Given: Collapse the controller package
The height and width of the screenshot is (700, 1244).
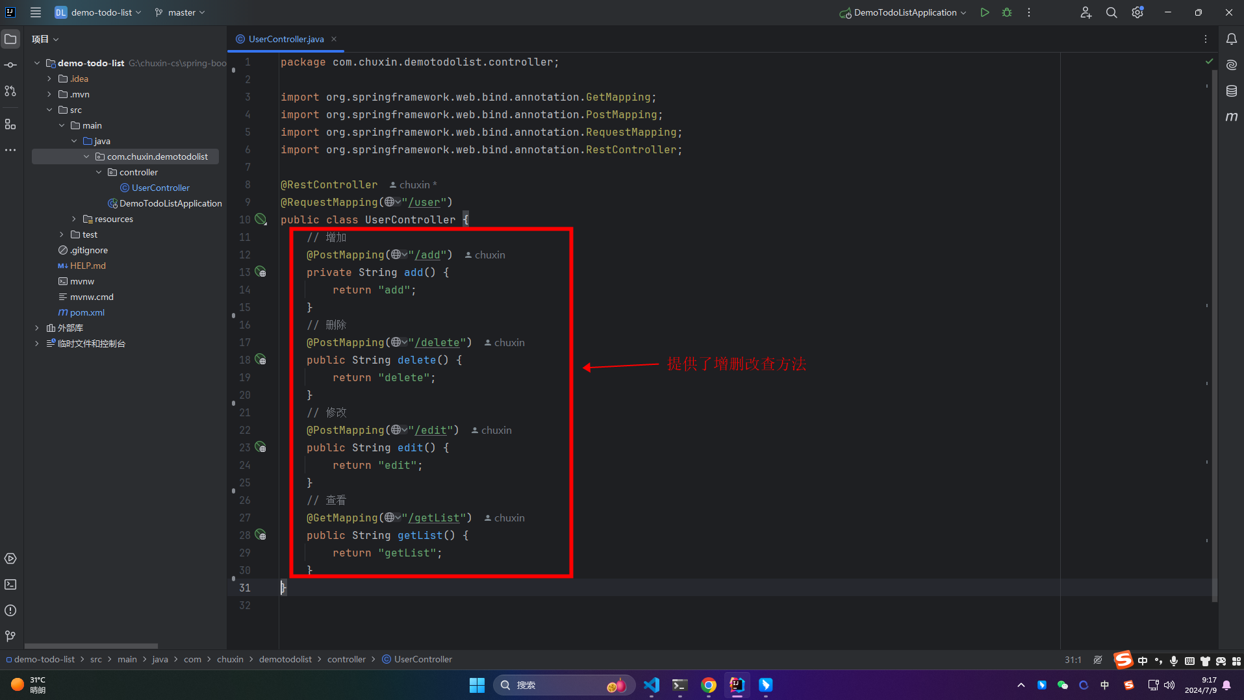Looking at the screenshot, I should (x=99, y=172).
